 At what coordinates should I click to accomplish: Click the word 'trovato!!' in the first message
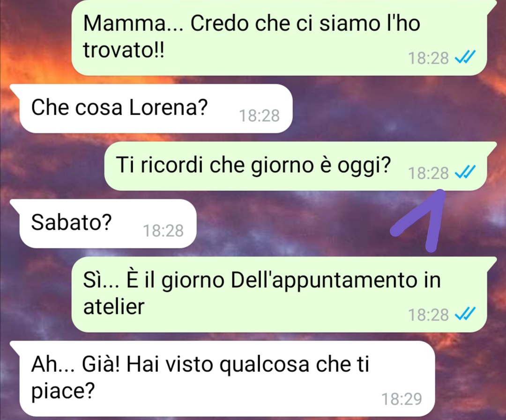point(124,50)
